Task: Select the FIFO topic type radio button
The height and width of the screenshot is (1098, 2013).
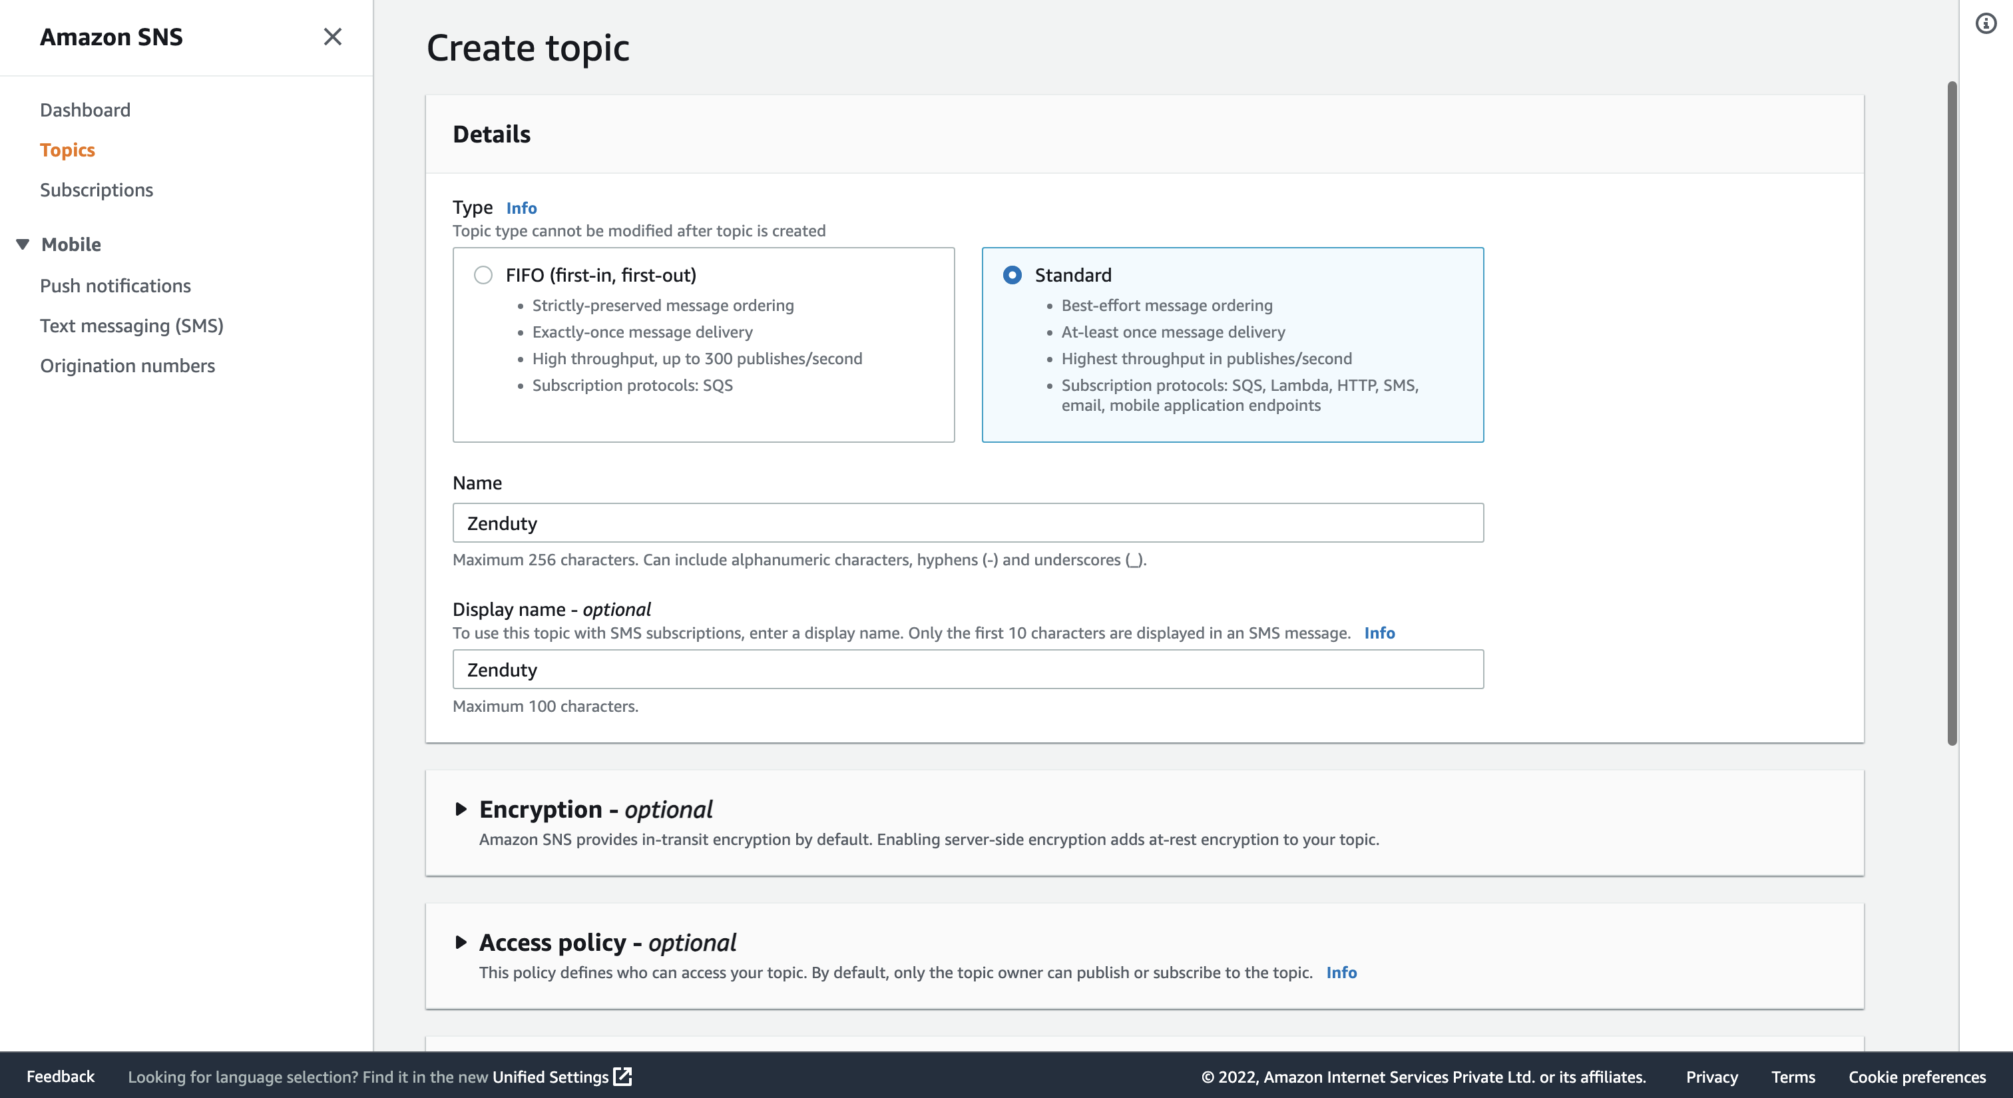Action: 483,275
